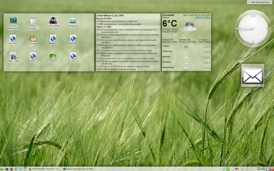Open the green application launcher menu
274x171 pixels.
pyautogui.click(x=2, y=169)
